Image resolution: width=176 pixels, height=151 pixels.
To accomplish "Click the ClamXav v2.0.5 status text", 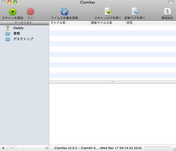I will pyautogui.click(x=98, y=148).
